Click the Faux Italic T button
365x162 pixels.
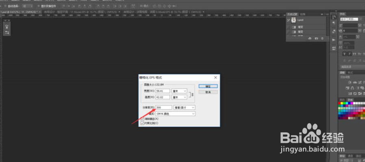click(350, 54)
